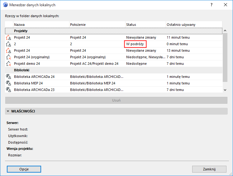This screenshot has height=176, width=233.
Task: Click the W podróży status cell
Action: (x=135, y=44)
